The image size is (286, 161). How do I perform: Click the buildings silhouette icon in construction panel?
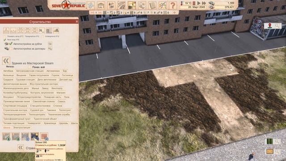(x=49, y=30)
